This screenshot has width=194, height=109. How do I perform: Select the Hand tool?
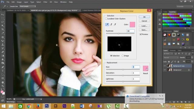coord(3,82)
